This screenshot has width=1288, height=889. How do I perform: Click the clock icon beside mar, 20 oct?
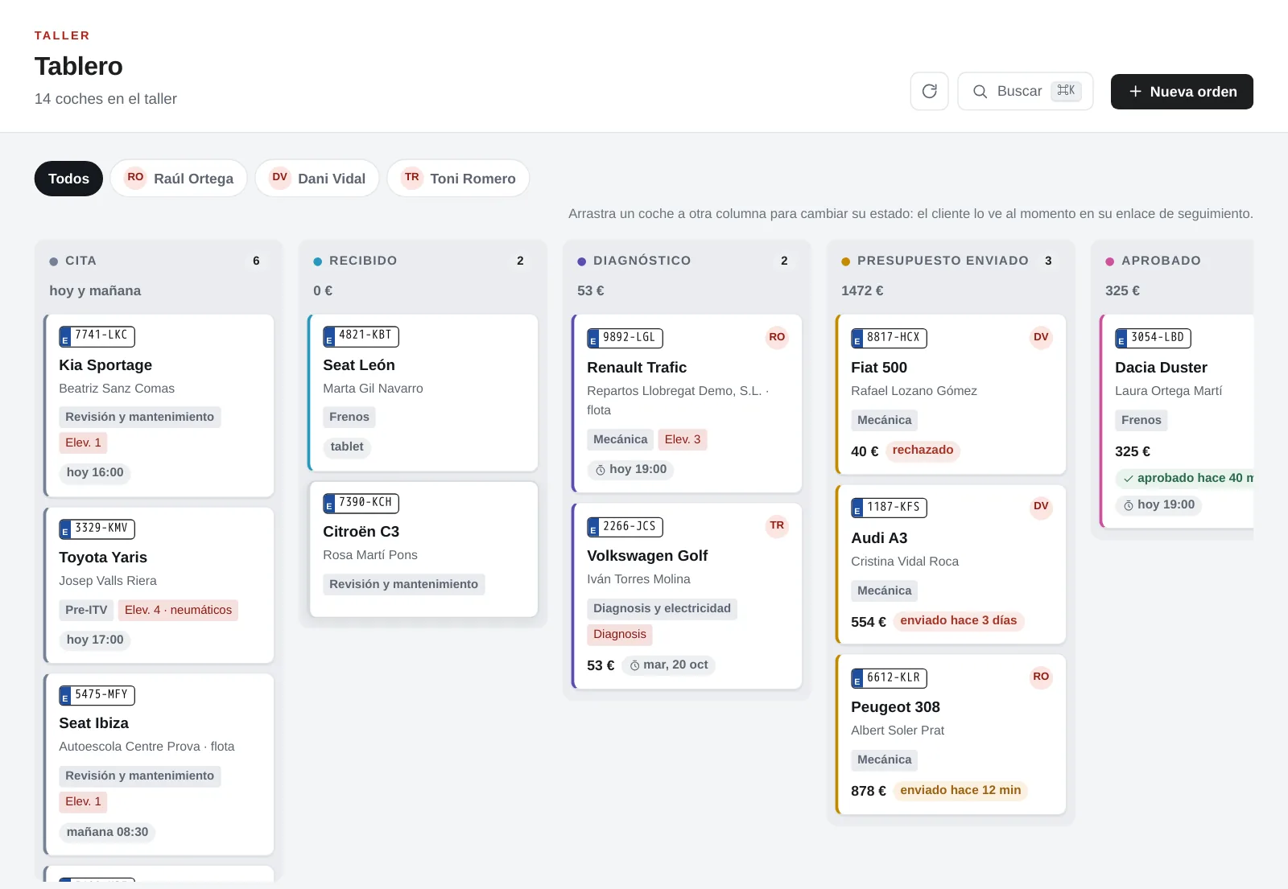[634, 665]
